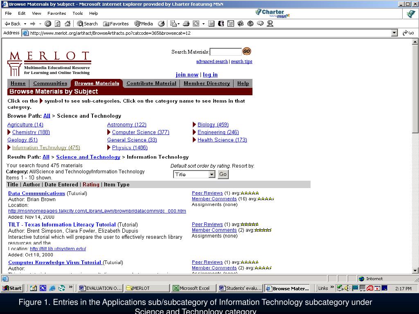The height and width of the screenshot is (314, 419).
Task: Open the File menu
Action: coord(8,13)
